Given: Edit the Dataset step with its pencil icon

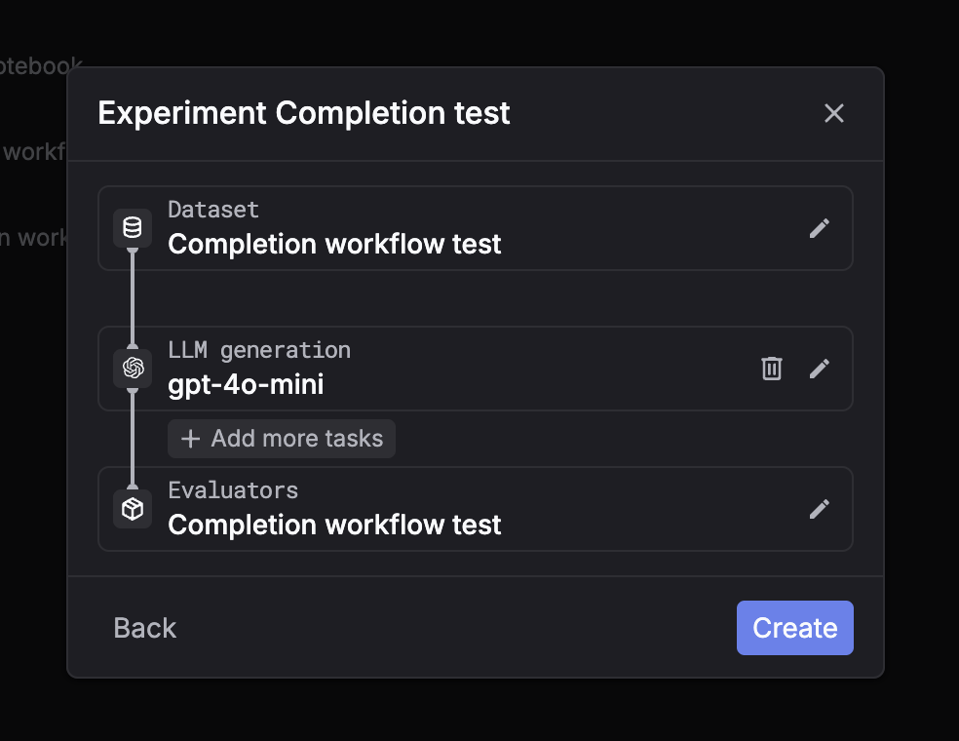Looking at the screenshot, I should [820, 228].
